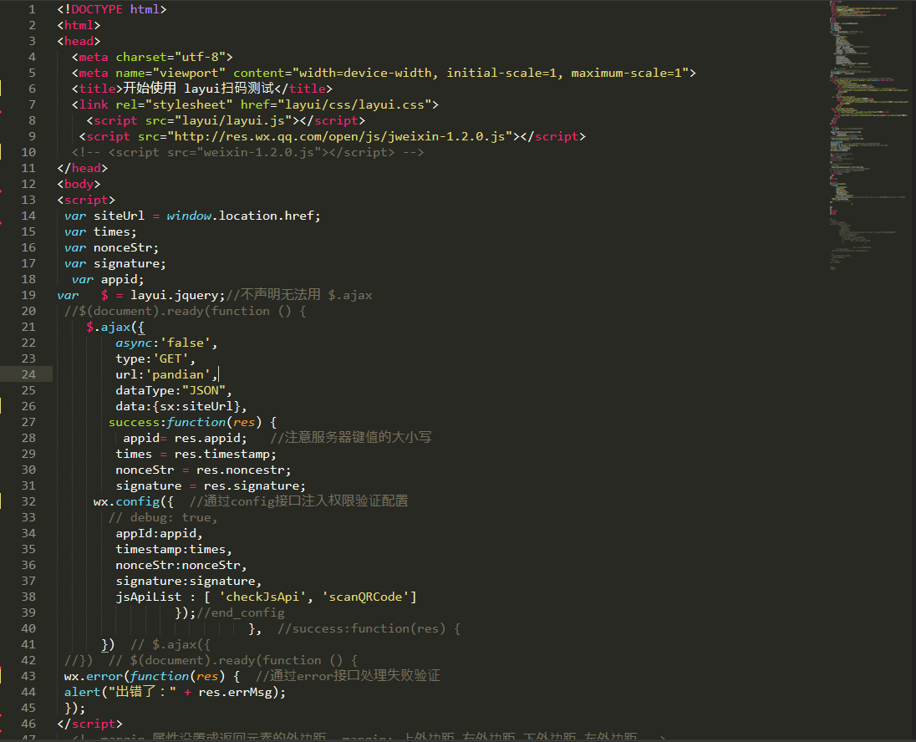
Task: Click the commented-out weixin-1.2.0.js script line
Action: click(247, 152)
